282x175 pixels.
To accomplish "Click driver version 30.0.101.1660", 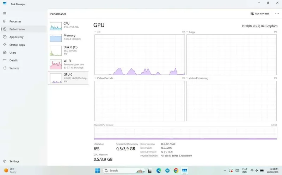I will [168, 144].
